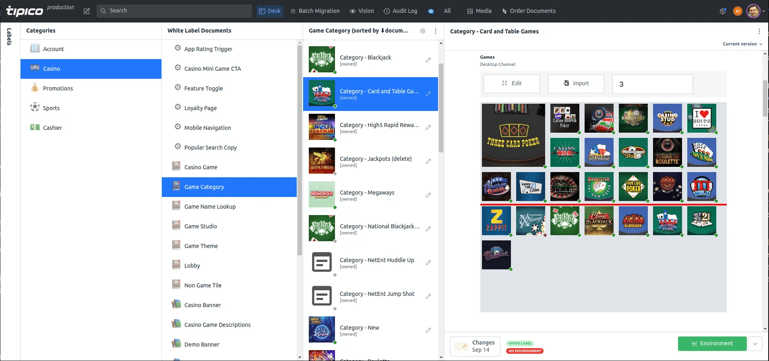Select the Three Card Poker game thumbnail
The image size is (769, 361).
point(513,135)
